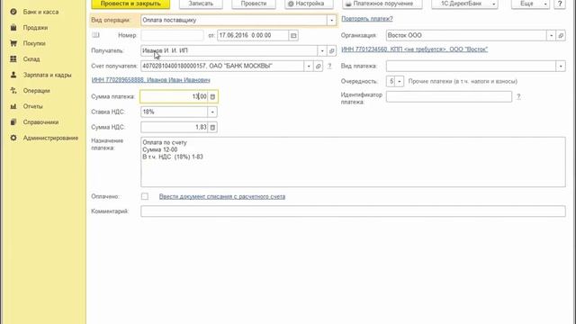
Task: Expand the Очередность dropdown arrow
Action: pos(400,81)
